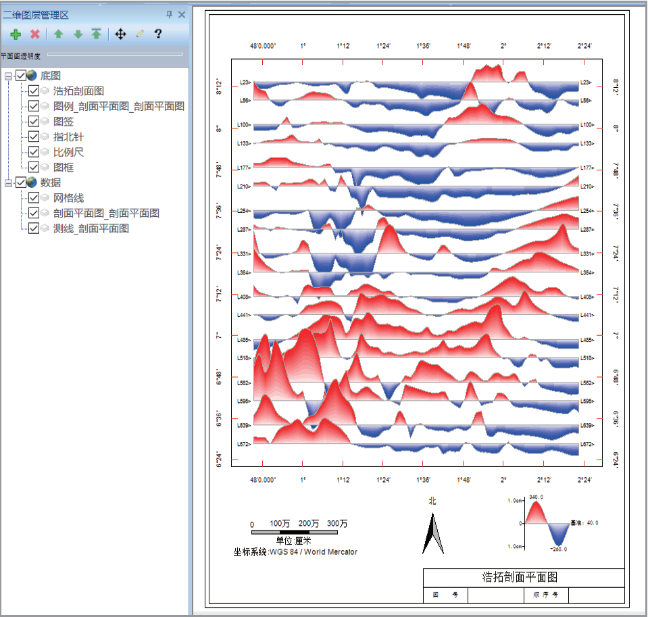Uncheck the 浩拓剖面图 layer checkbox
648x617 pixels.
click(34, 91)
